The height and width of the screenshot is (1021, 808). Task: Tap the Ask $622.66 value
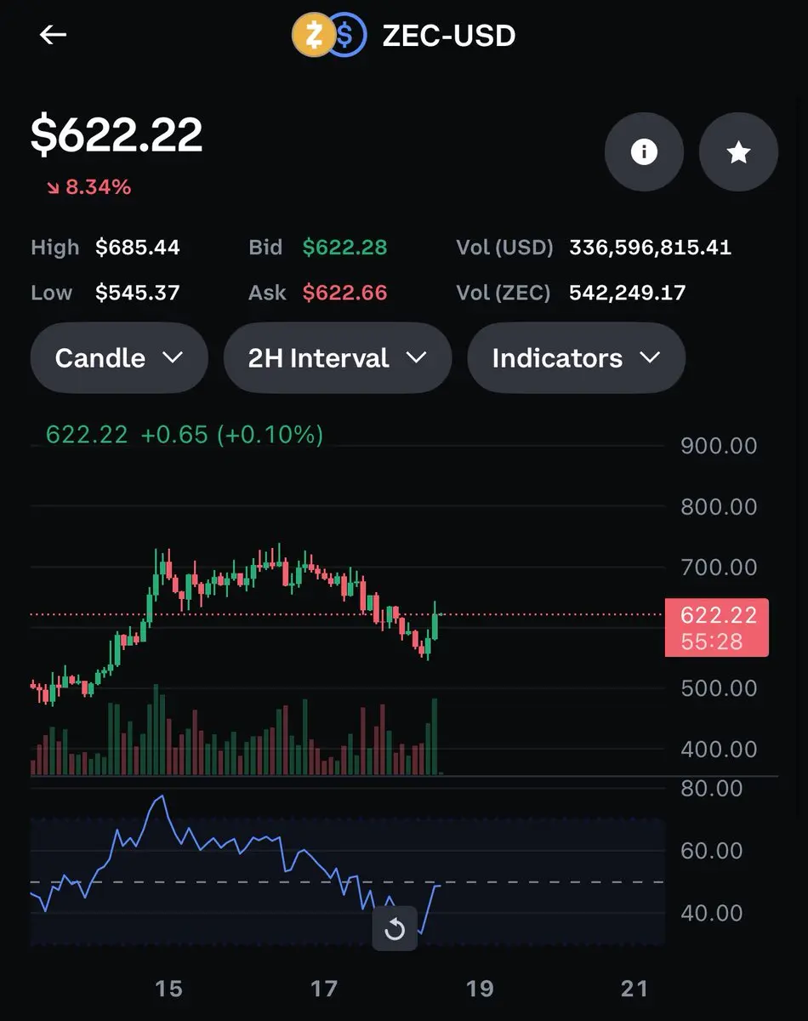point(344,293)
